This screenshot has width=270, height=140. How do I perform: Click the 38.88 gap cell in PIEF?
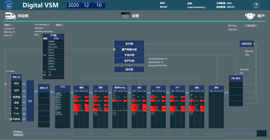[x=164, y=107]
